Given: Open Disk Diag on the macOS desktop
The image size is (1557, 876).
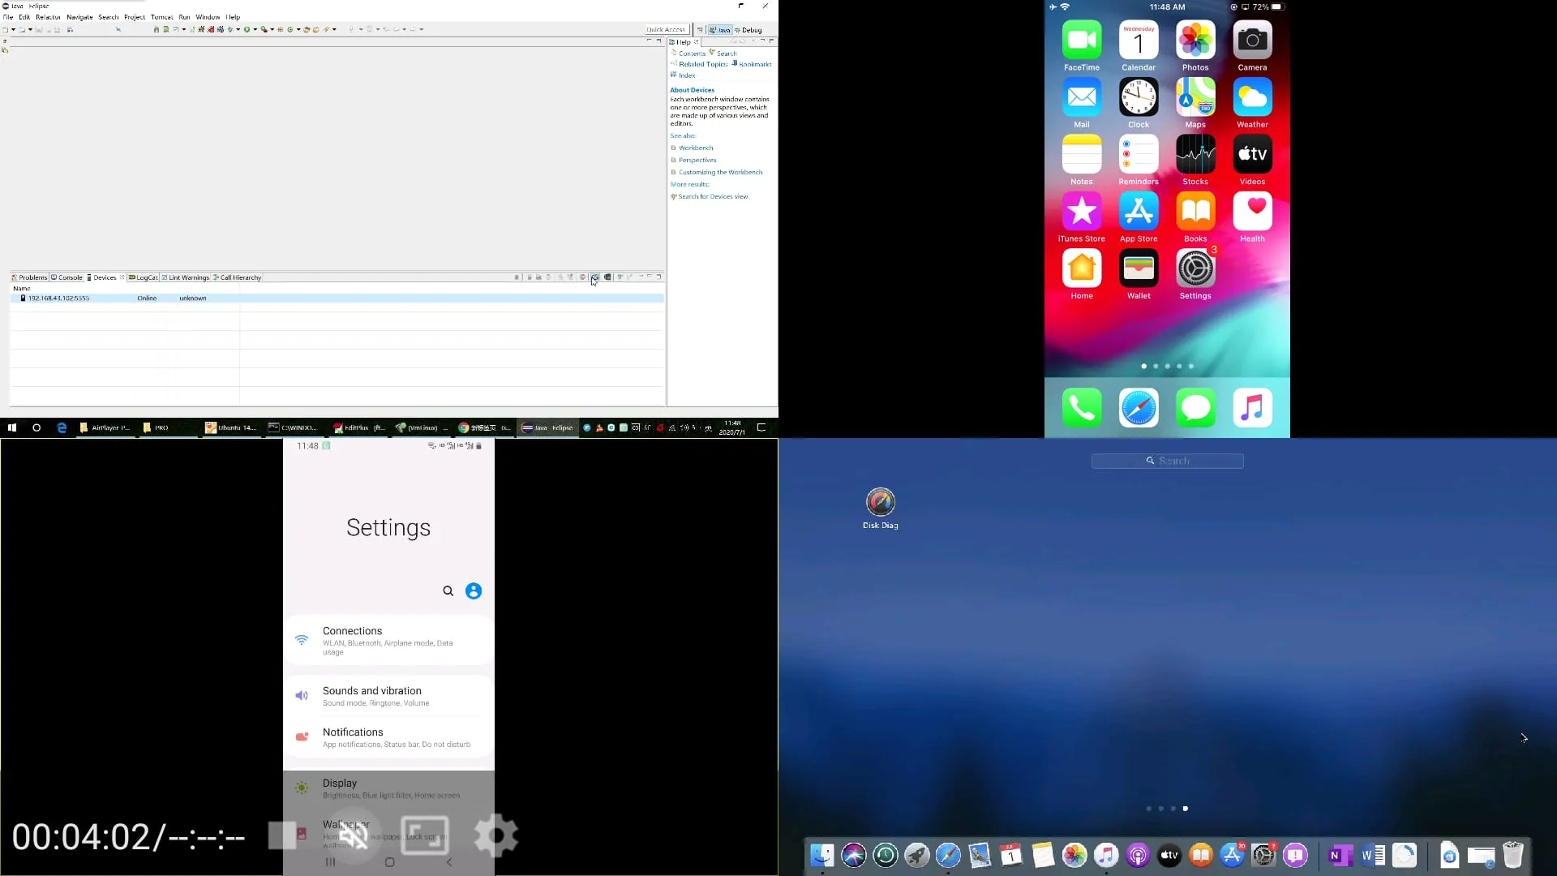Looking at the screenshot, I should [x=880, y=503].
